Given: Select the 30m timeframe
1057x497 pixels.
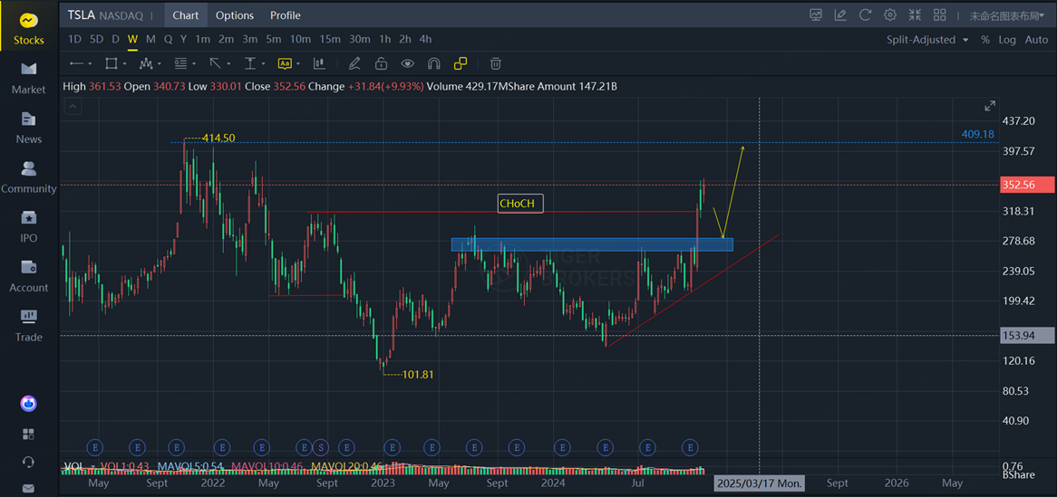Looking at the screenshot, I should (359, 39).
